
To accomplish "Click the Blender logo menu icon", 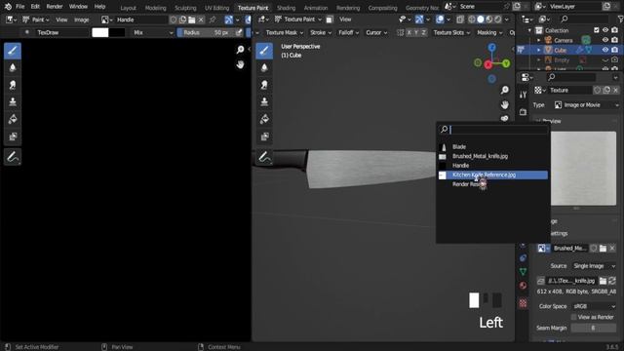I will 8,7.
